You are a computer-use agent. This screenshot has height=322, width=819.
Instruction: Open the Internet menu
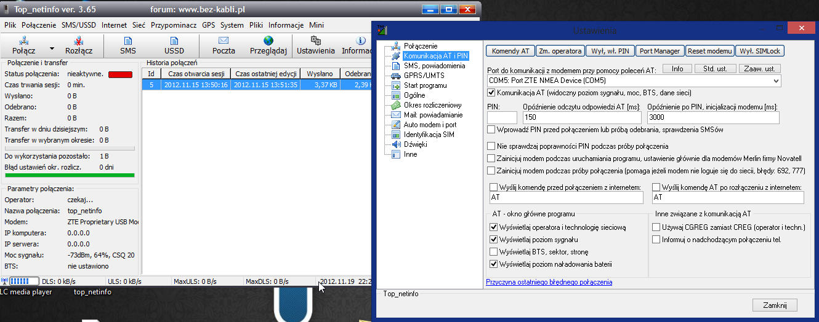[x=115, y=25]
